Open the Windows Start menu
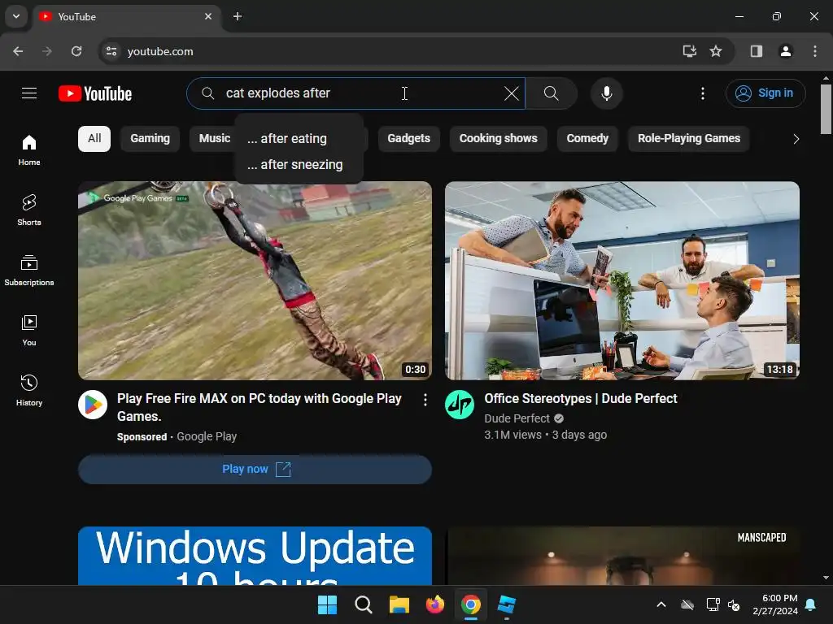Viewport: 833px width, 624px height. point(327,604)
